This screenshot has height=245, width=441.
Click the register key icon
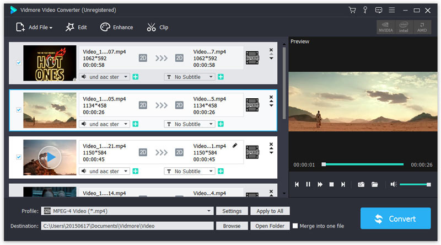365,10
